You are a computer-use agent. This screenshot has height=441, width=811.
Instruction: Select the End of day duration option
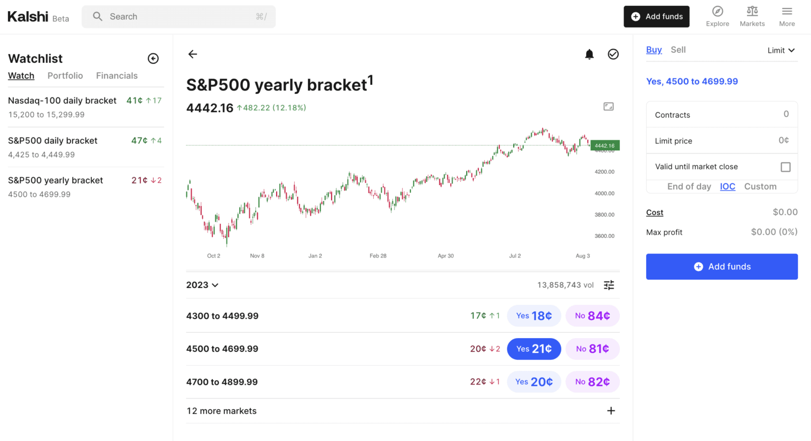pos(690,186)
